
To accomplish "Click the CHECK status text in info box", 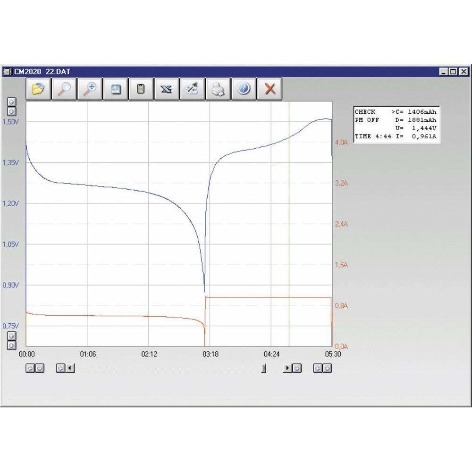I will tap(365, 112).
